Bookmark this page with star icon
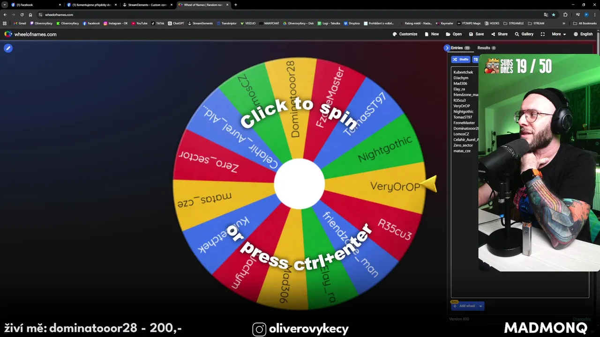This screenshot has height=337, width=600. click(553, 15)
